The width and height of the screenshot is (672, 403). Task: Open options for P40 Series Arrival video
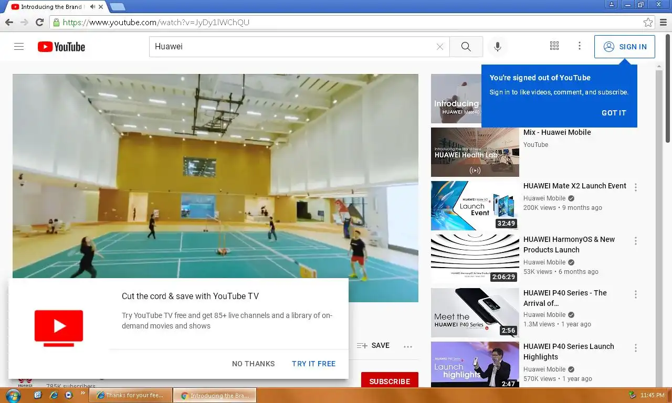636,294
